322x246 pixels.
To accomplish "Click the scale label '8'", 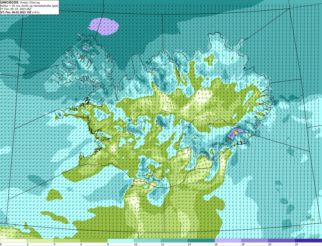I will (x=108, y=244).
